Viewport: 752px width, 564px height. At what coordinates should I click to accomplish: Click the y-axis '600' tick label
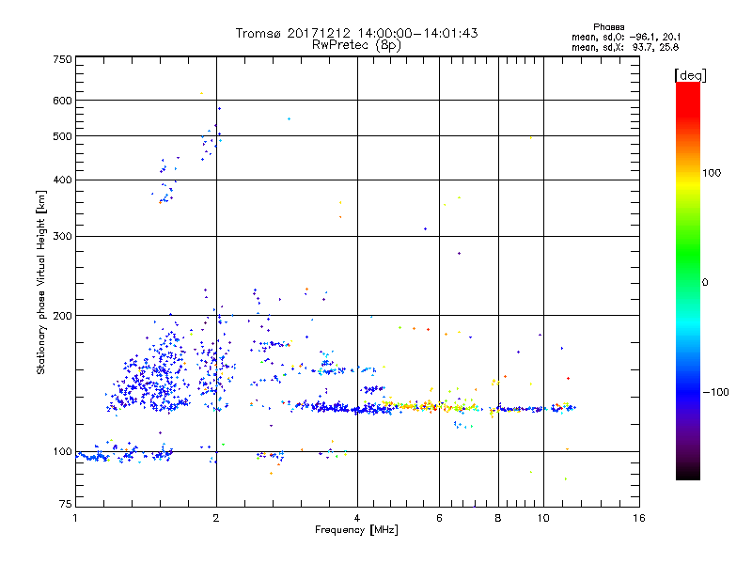[x=62, y=101]
